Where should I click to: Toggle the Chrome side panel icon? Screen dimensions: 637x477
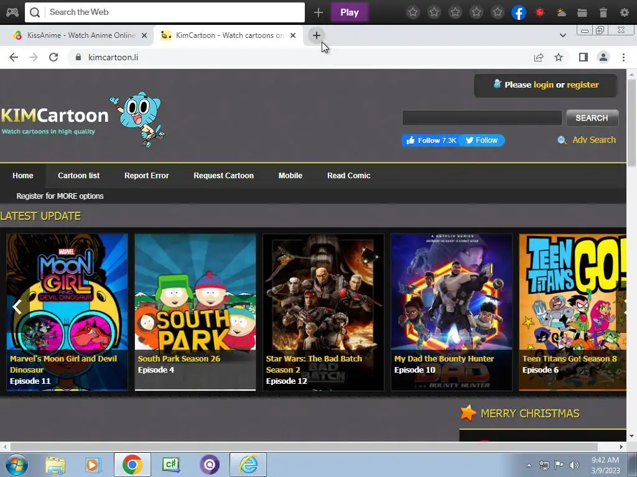tap(584, 57)
